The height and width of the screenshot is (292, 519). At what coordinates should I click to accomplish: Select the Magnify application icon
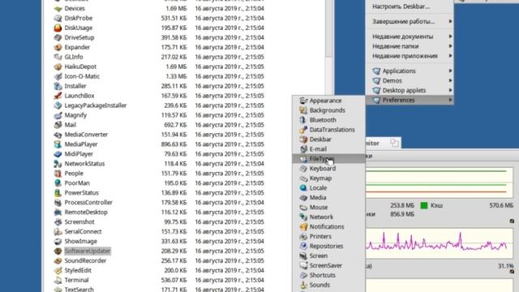(58, 115)
